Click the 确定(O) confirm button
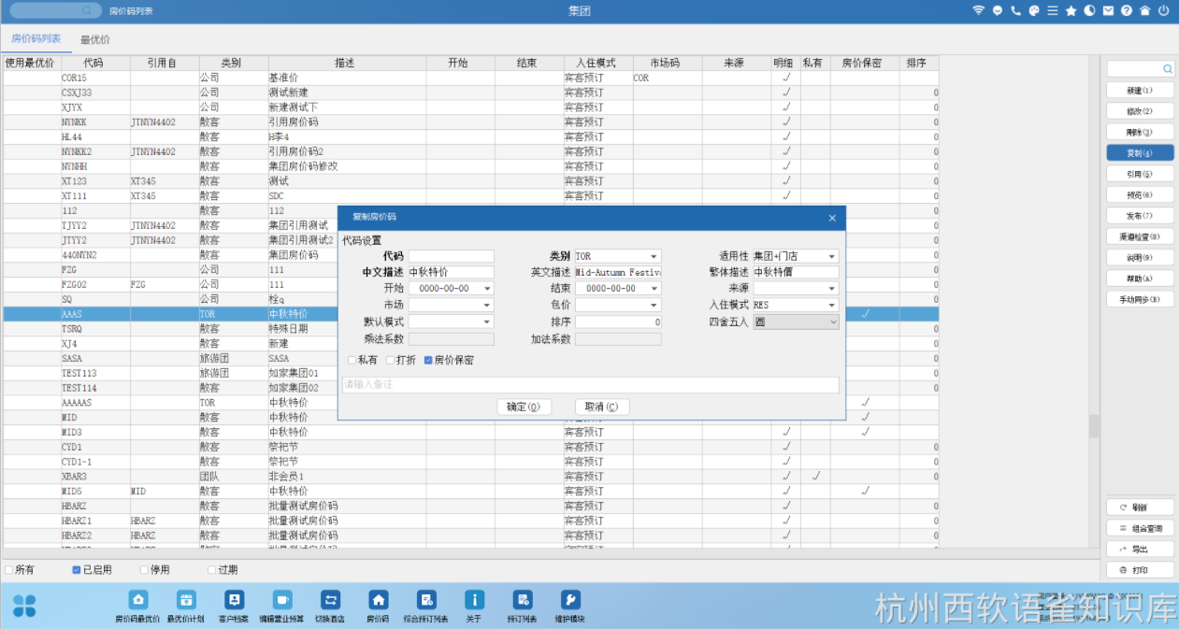Viewport: 1179px width, 629px height. 524,407
